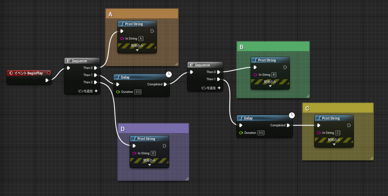Select comment box C title bar
The height and width of the screenshot is (196, 388).
(338, 108)
